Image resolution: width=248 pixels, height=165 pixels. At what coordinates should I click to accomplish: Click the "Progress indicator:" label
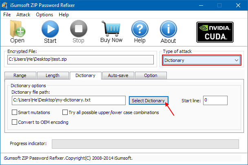click(x=28, y=143)
